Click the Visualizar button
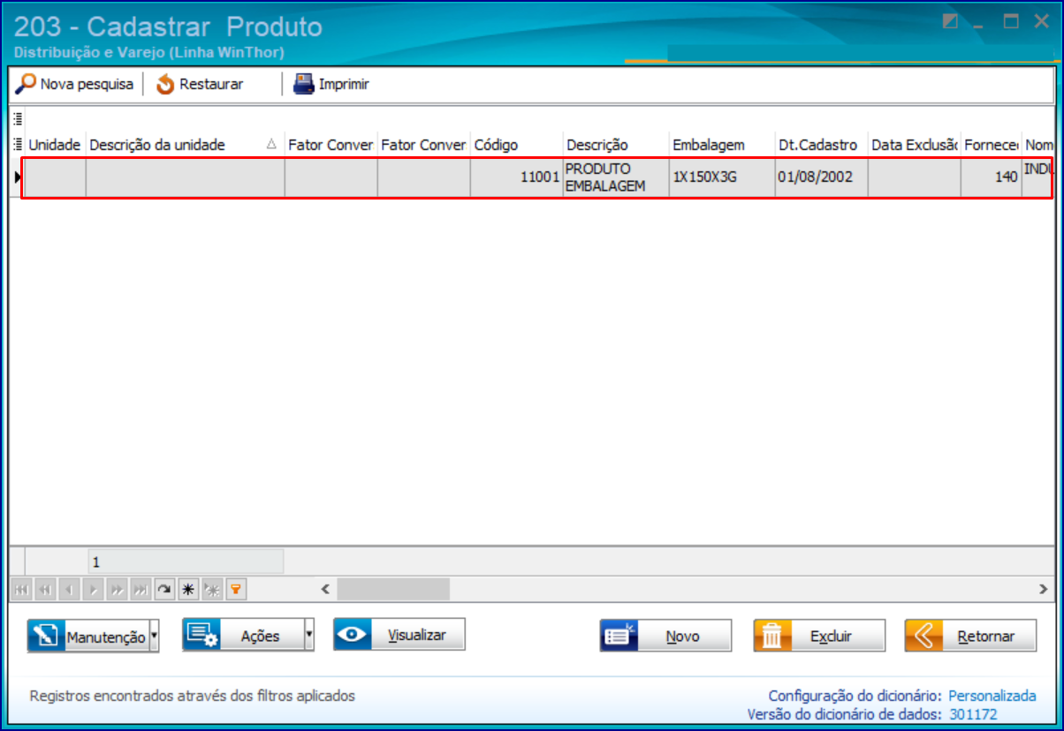 point(399,635)
